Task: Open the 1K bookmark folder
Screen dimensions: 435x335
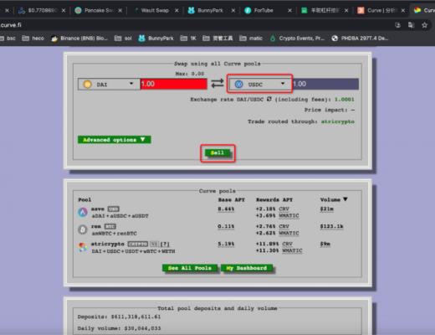Action: [188, 39]
